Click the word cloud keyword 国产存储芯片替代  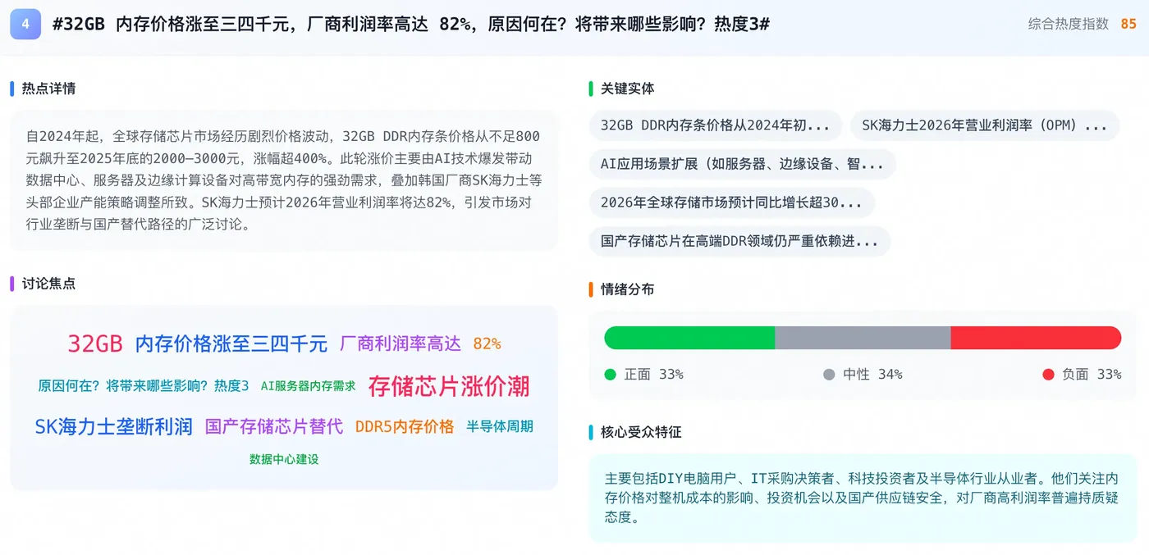point(274,426)
